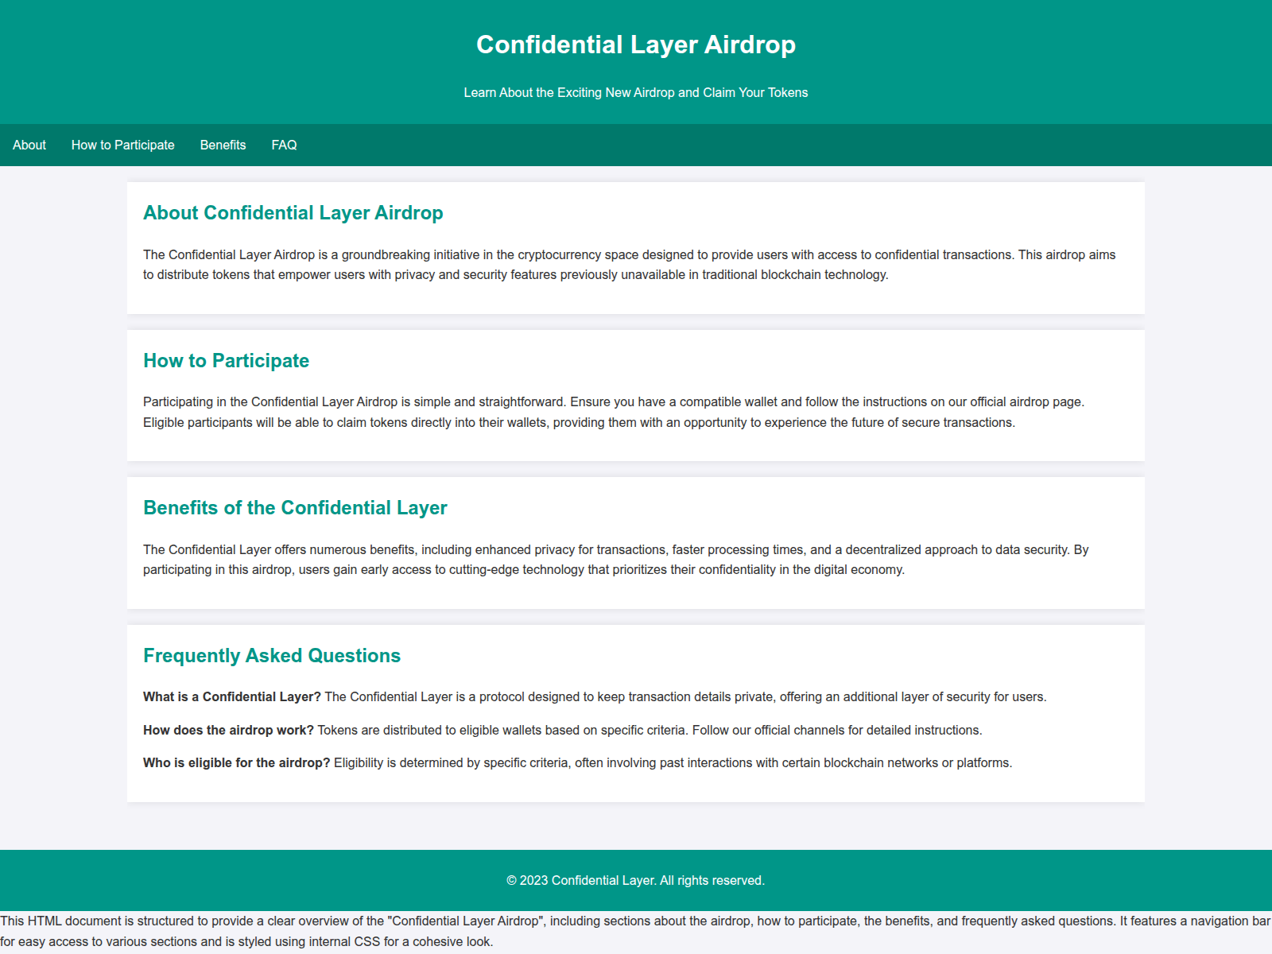This screenshot has height=954, width=1272.
Task: Click the Confidential Layer Airdrop page title
Action: point(636,45)
